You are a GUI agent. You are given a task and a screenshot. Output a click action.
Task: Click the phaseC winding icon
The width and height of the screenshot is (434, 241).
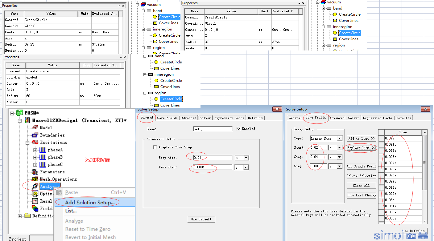43,165
